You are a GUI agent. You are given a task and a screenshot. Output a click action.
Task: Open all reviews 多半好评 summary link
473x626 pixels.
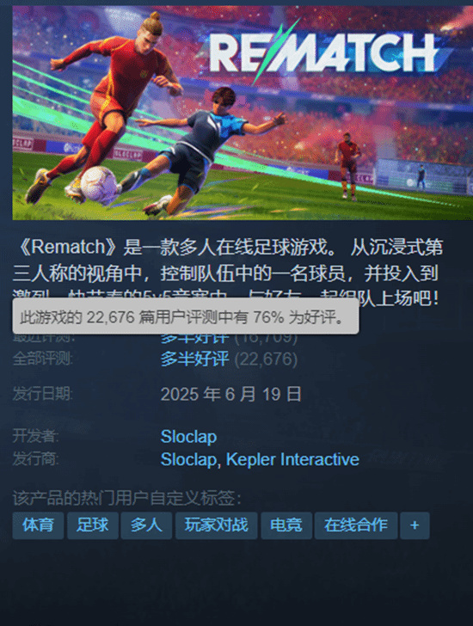(x=194, y=359)
